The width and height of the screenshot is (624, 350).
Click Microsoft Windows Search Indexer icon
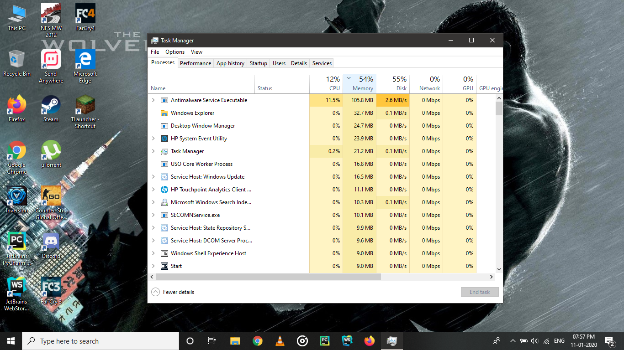coord(164,202)
